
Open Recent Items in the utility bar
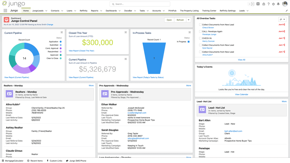35,161
